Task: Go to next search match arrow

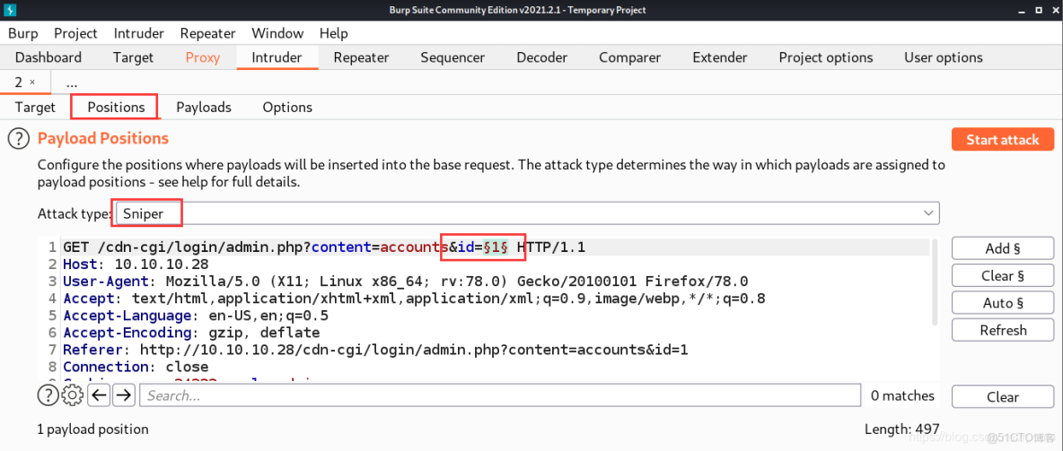Action: [x=124, y=395]
